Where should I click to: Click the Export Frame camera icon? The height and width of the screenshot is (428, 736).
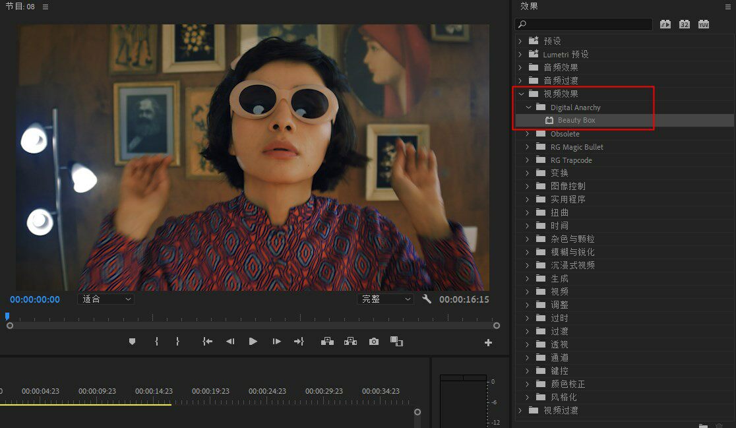coord(374,342)
